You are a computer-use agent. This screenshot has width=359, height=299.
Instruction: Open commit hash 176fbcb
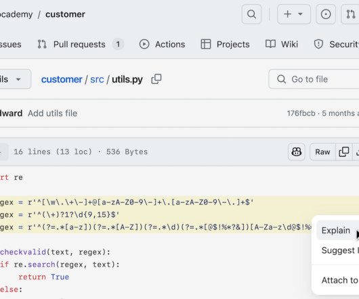pos(301,114)
